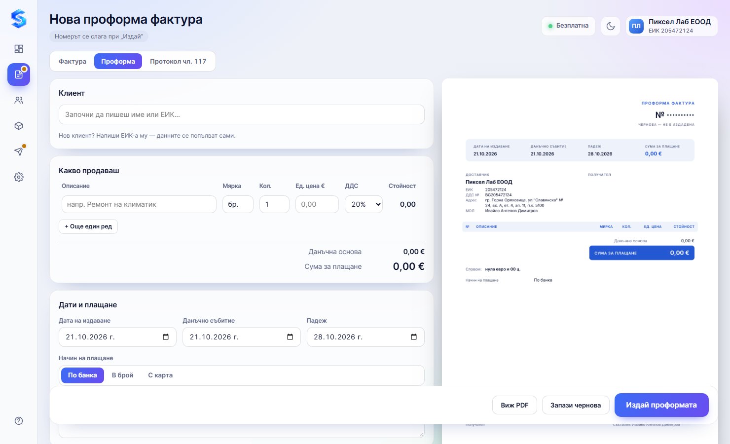Focus the client name or ЕИК field

point(242,114)
